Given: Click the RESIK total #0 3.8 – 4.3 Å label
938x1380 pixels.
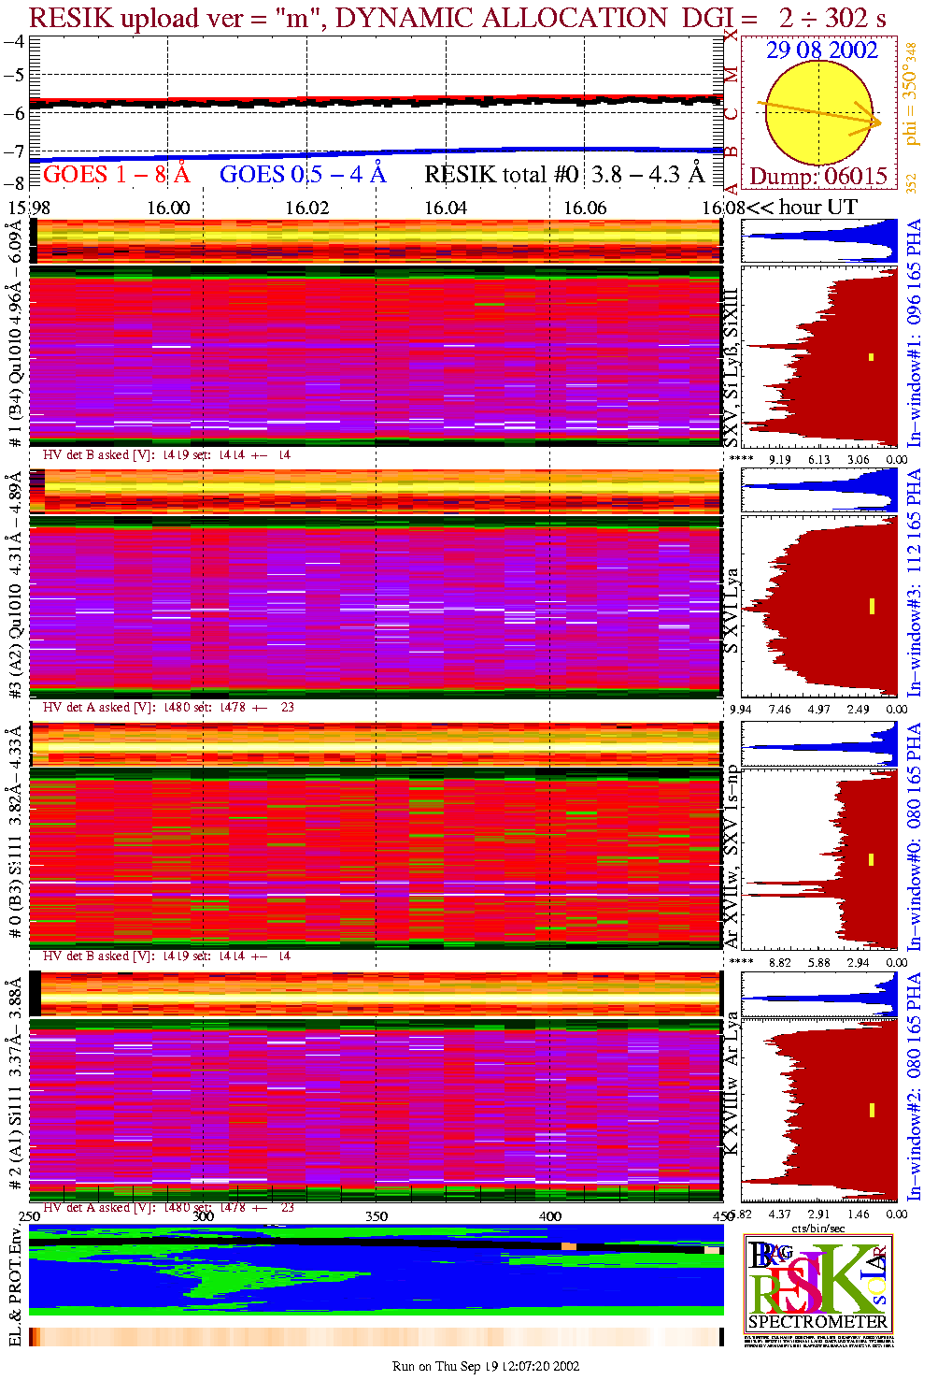Looking at the screenshot, I should pyautogui.click(x=564, y=175).
